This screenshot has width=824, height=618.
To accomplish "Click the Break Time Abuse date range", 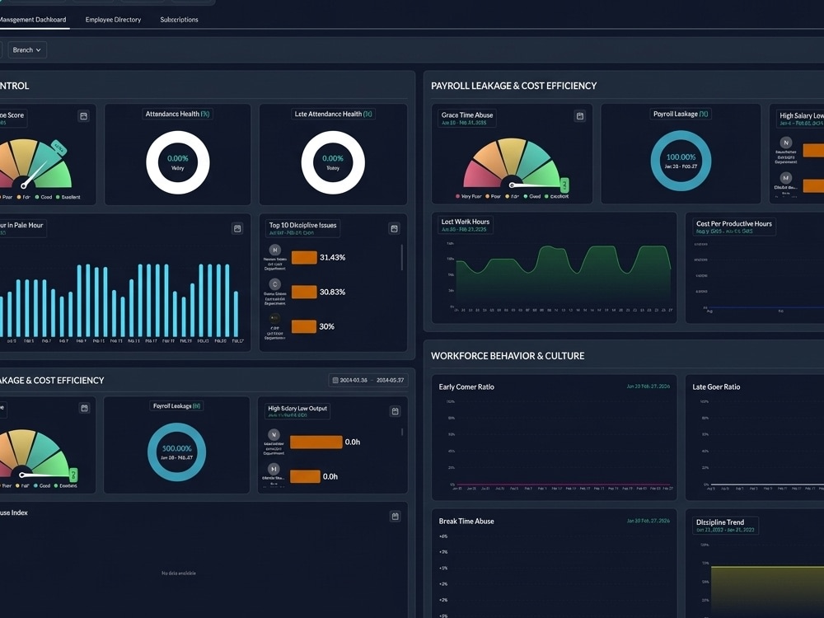I will (x=648, y=521).
